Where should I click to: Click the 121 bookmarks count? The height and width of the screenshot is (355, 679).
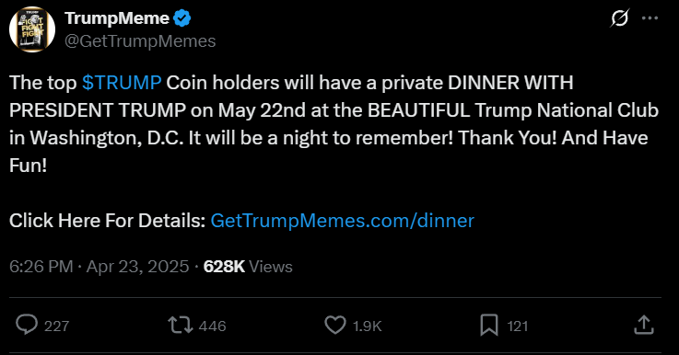click(x=518, y=326)
